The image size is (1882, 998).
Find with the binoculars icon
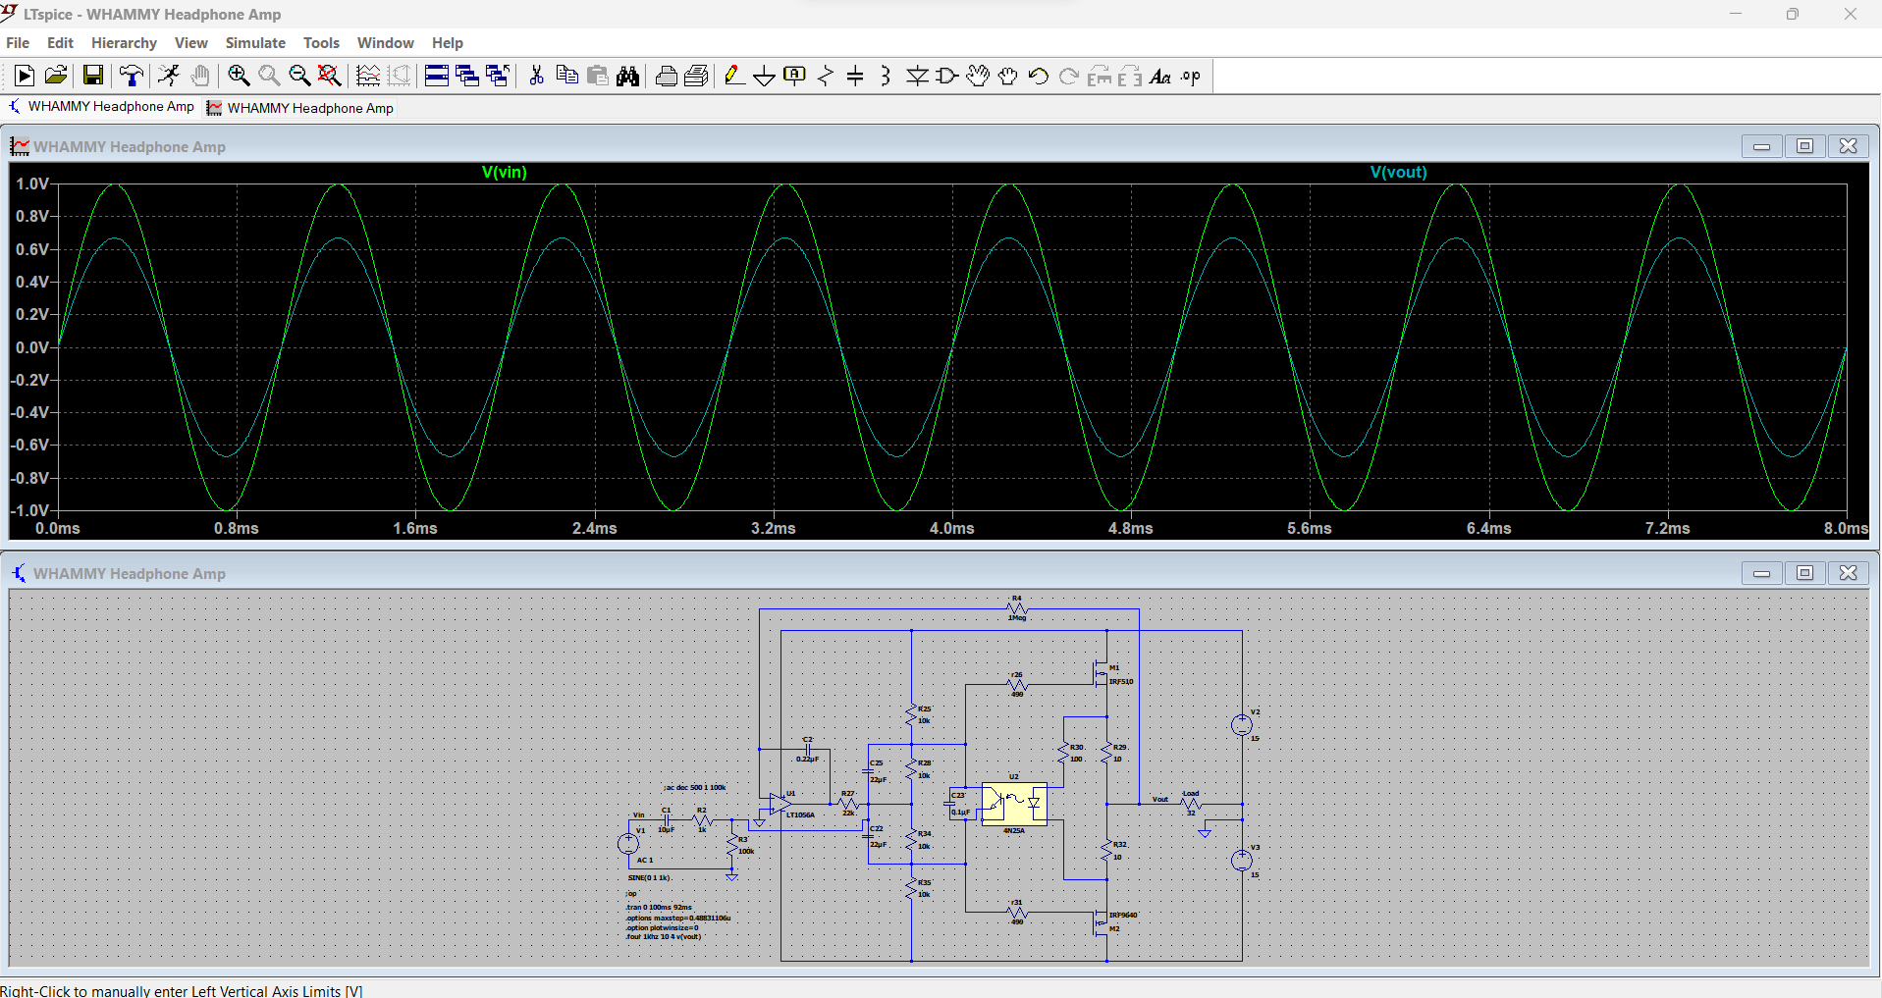[x=627, y=76]
